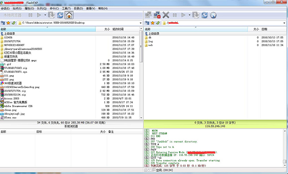Click the abort X icon
Image resolution: width=288 pixels, height=174 pixels.
pyautogui.click(x=166, y=15)
